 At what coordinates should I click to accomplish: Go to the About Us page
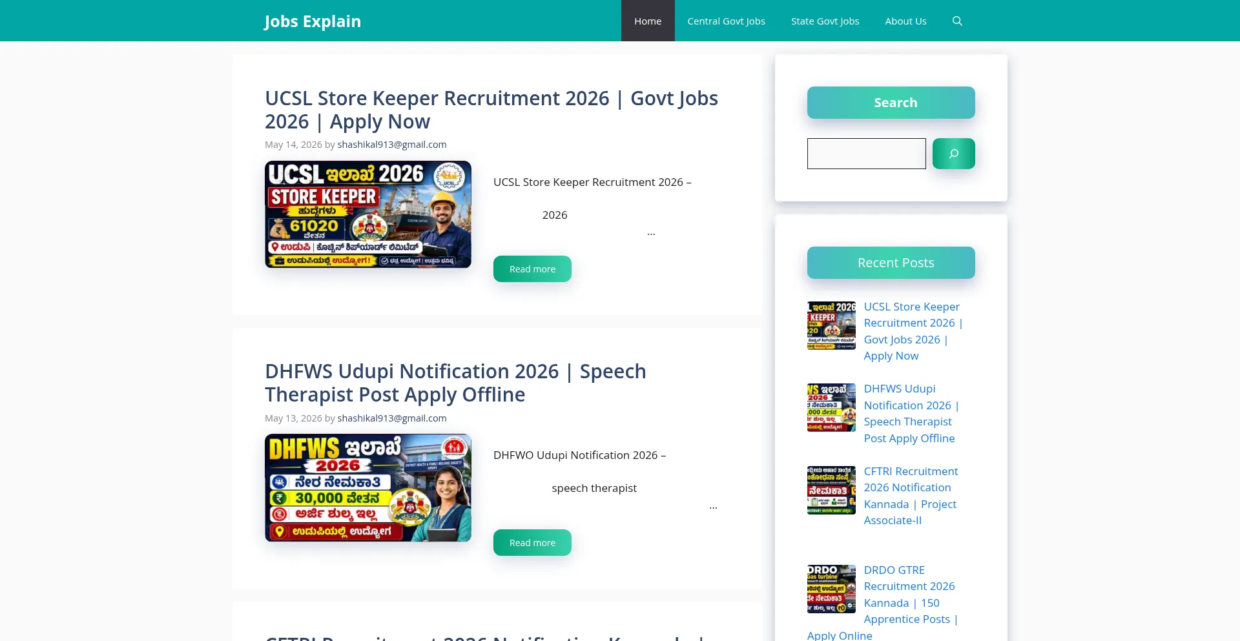905,21
